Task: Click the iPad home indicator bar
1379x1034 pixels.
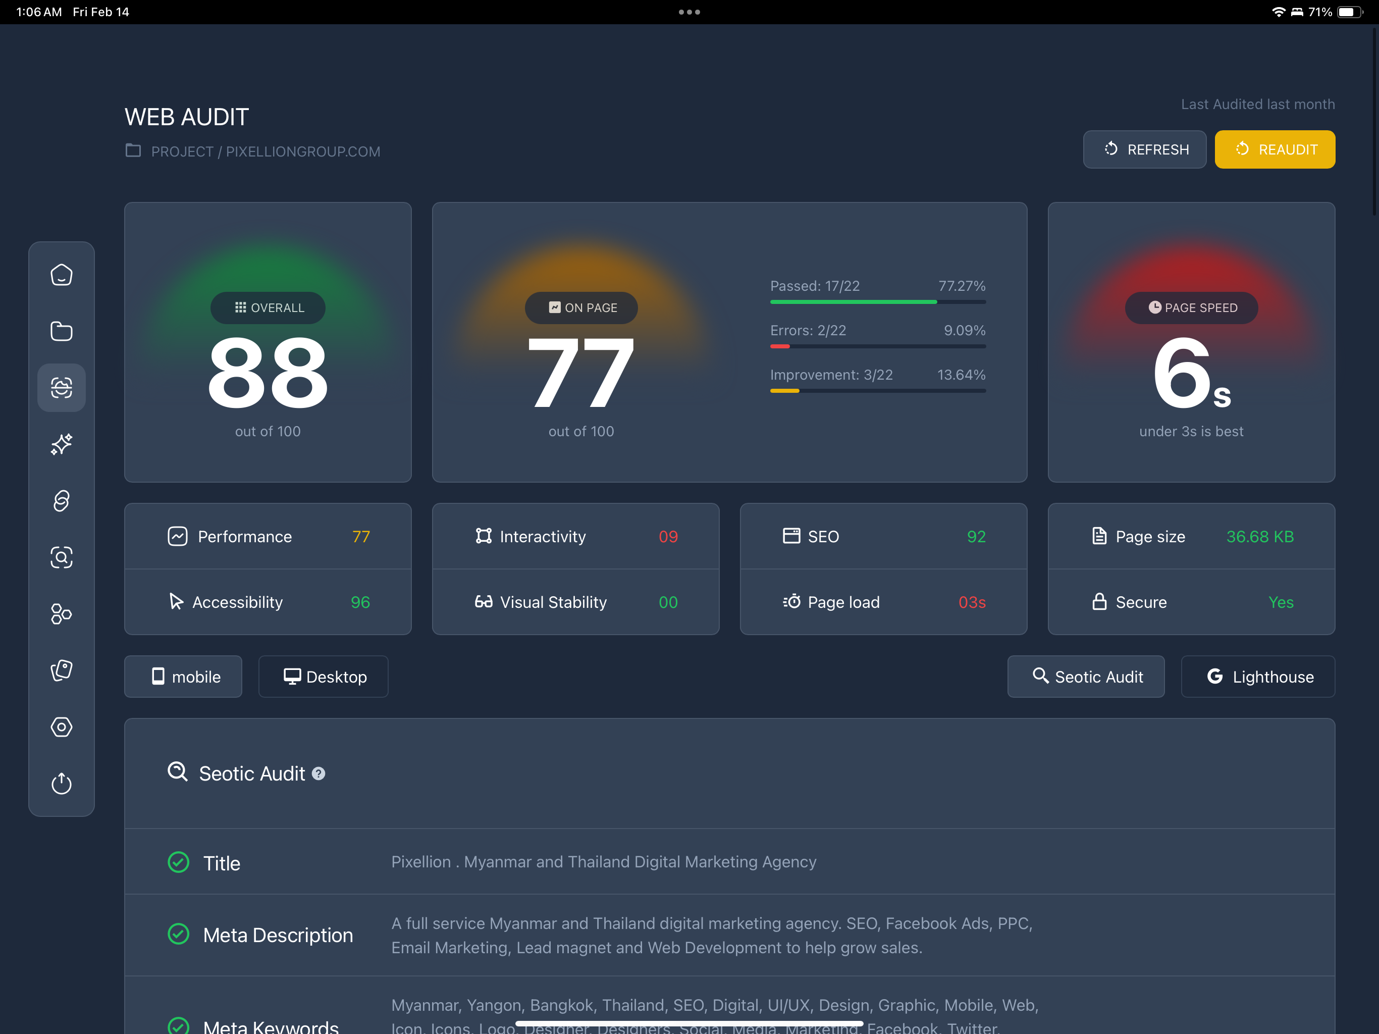Action: pyautogui.click(x=689, y=1023)
